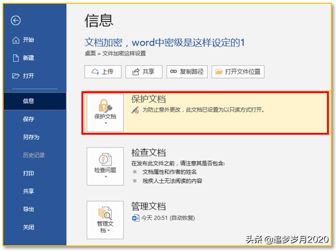Click the 打开文件位置 button
This screenshot has width=336, height=251.
[x=238, y=72]
